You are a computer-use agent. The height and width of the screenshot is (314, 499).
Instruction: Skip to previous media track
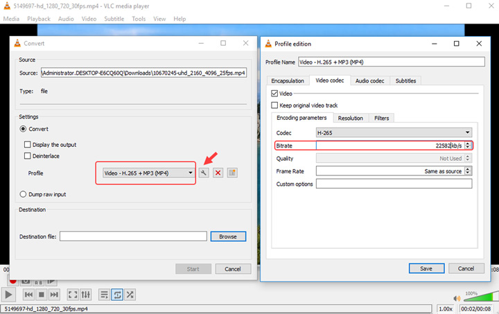click(28, 295)
